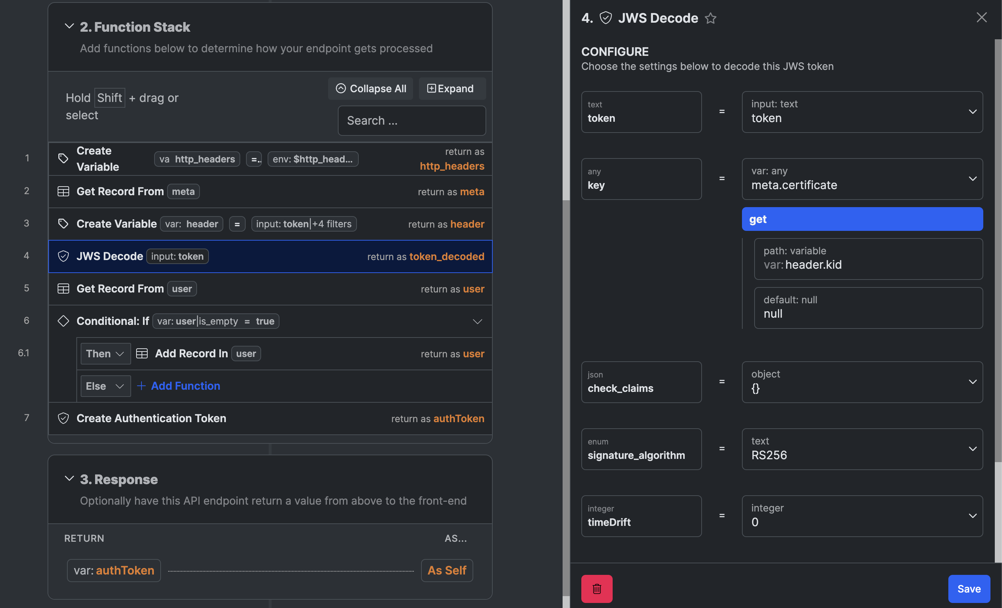This screenshot has height=608, width=1002.
Task: Open the timeDrift integer dropdown
Action: tap(862, 516)
